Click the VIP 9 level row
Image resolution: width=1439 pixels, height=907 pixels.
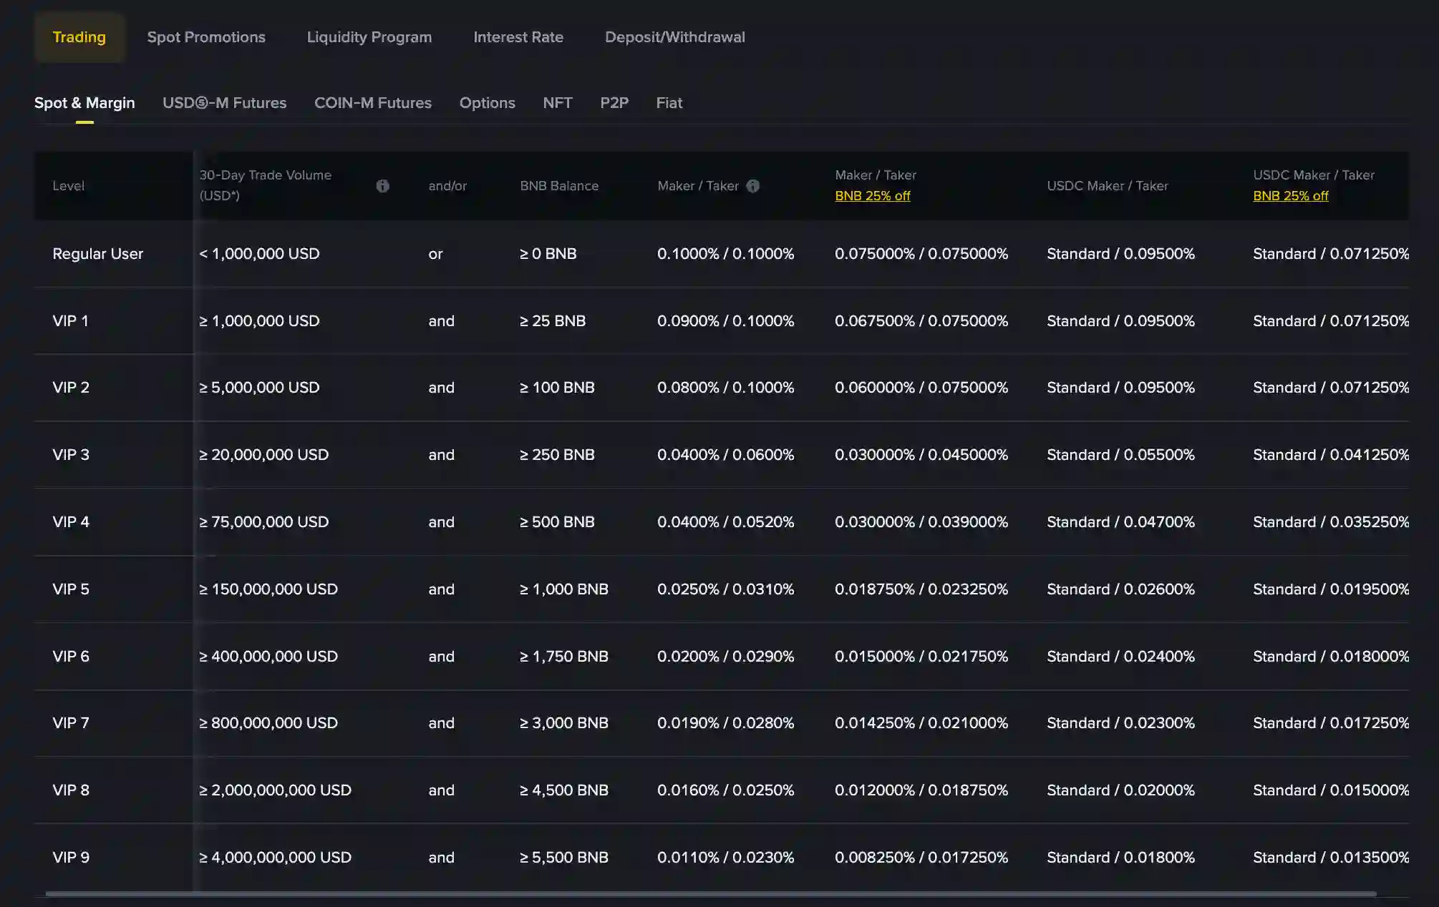[70, 857]
